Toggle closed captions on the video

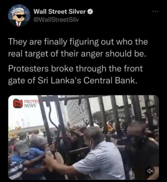150,104
